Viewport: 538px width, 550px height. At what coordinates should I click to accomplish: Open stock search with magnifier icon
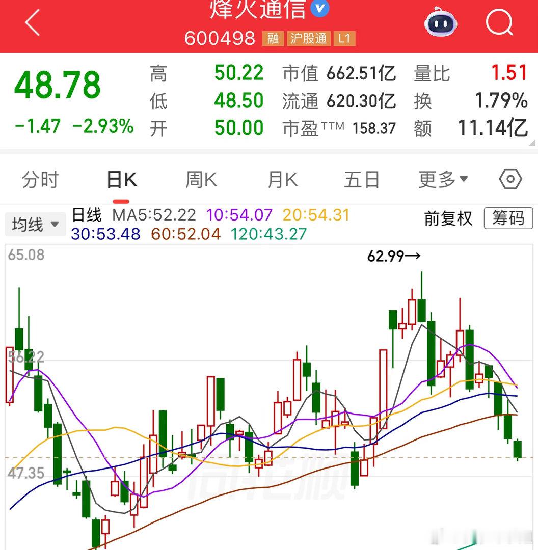tap(499, 22)
